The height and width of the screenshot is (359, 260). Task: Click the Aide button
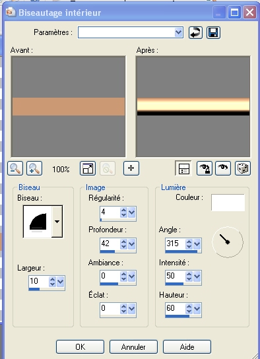point(187,346)
